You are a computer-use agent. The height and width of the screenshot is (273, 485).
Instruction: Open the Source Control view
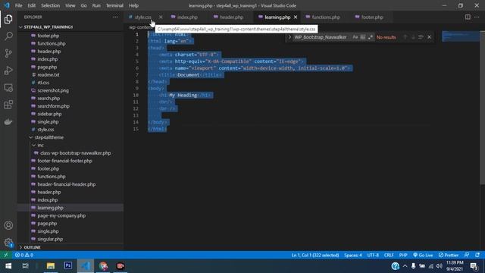pos(8,53)
